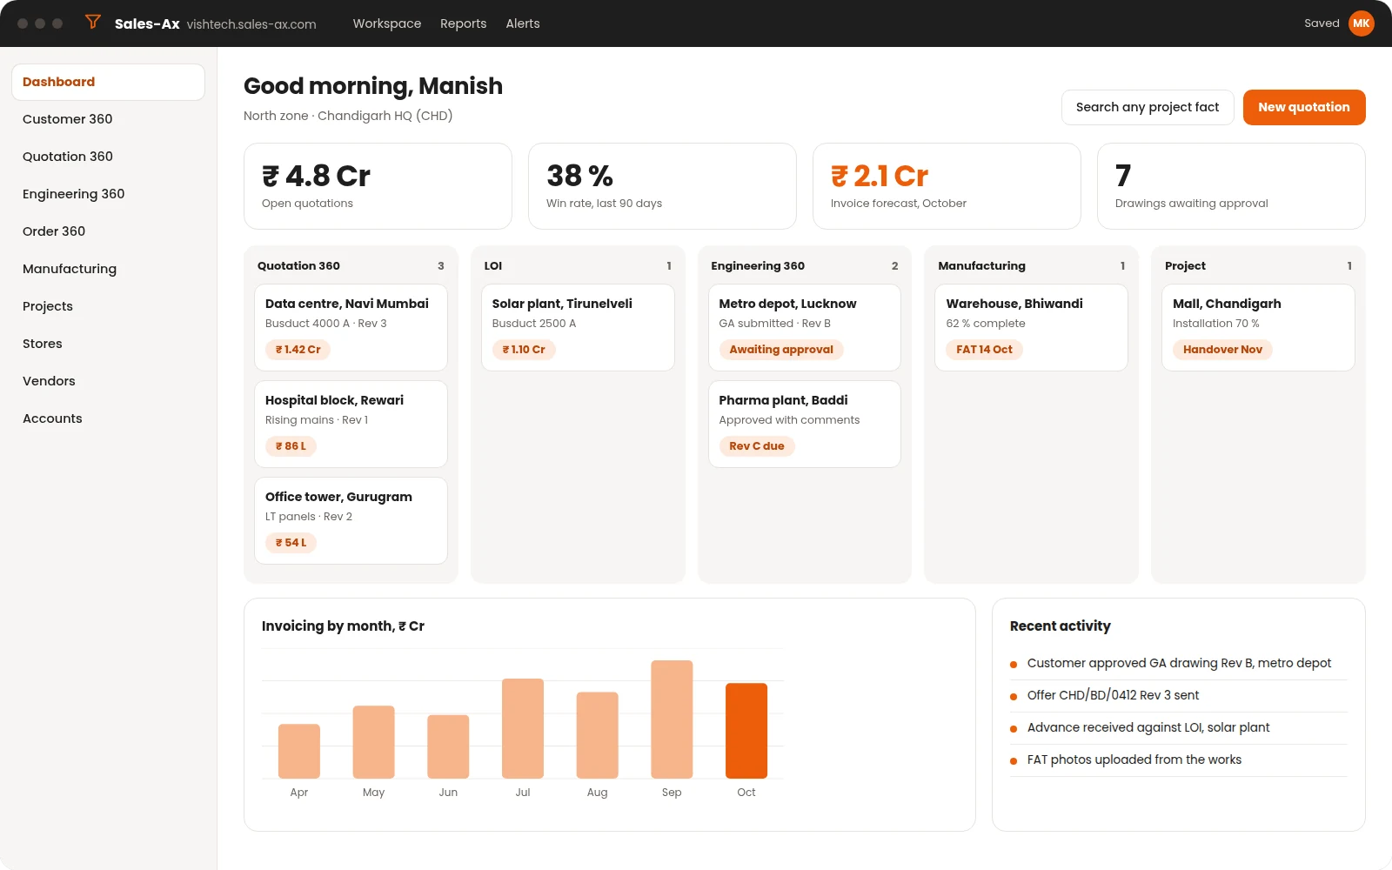Screen dimensions: 1392x870
Task: Click the New quotation button
Action: (x=1304, y=107)
